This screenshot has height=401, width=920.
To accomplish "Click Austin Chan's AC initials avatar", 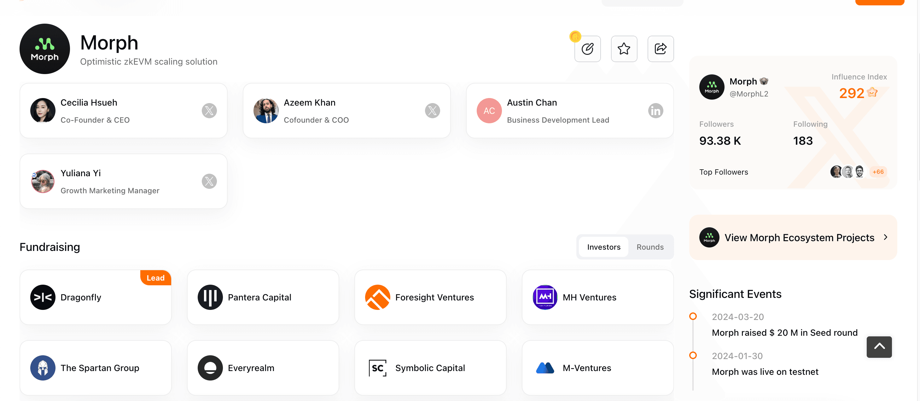I will click(489, 111).
